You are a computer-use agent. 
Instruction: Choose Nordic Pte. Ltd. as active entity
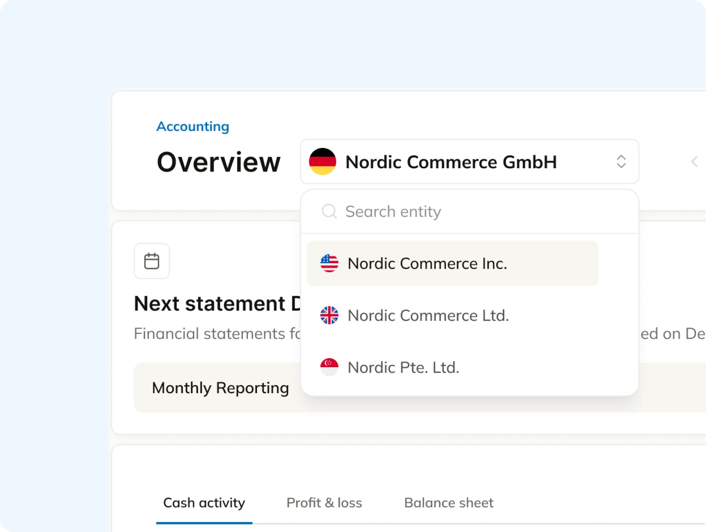(x=403, y=366)
